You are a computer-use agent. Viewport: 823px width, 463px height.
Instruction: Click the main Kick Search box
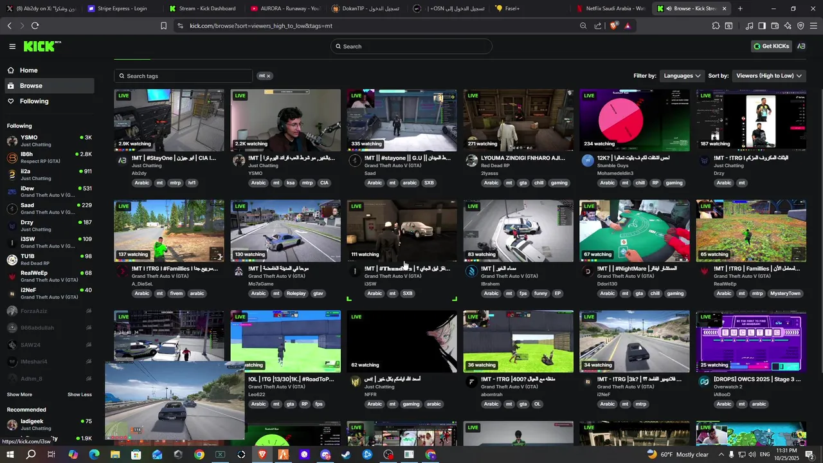411,46
